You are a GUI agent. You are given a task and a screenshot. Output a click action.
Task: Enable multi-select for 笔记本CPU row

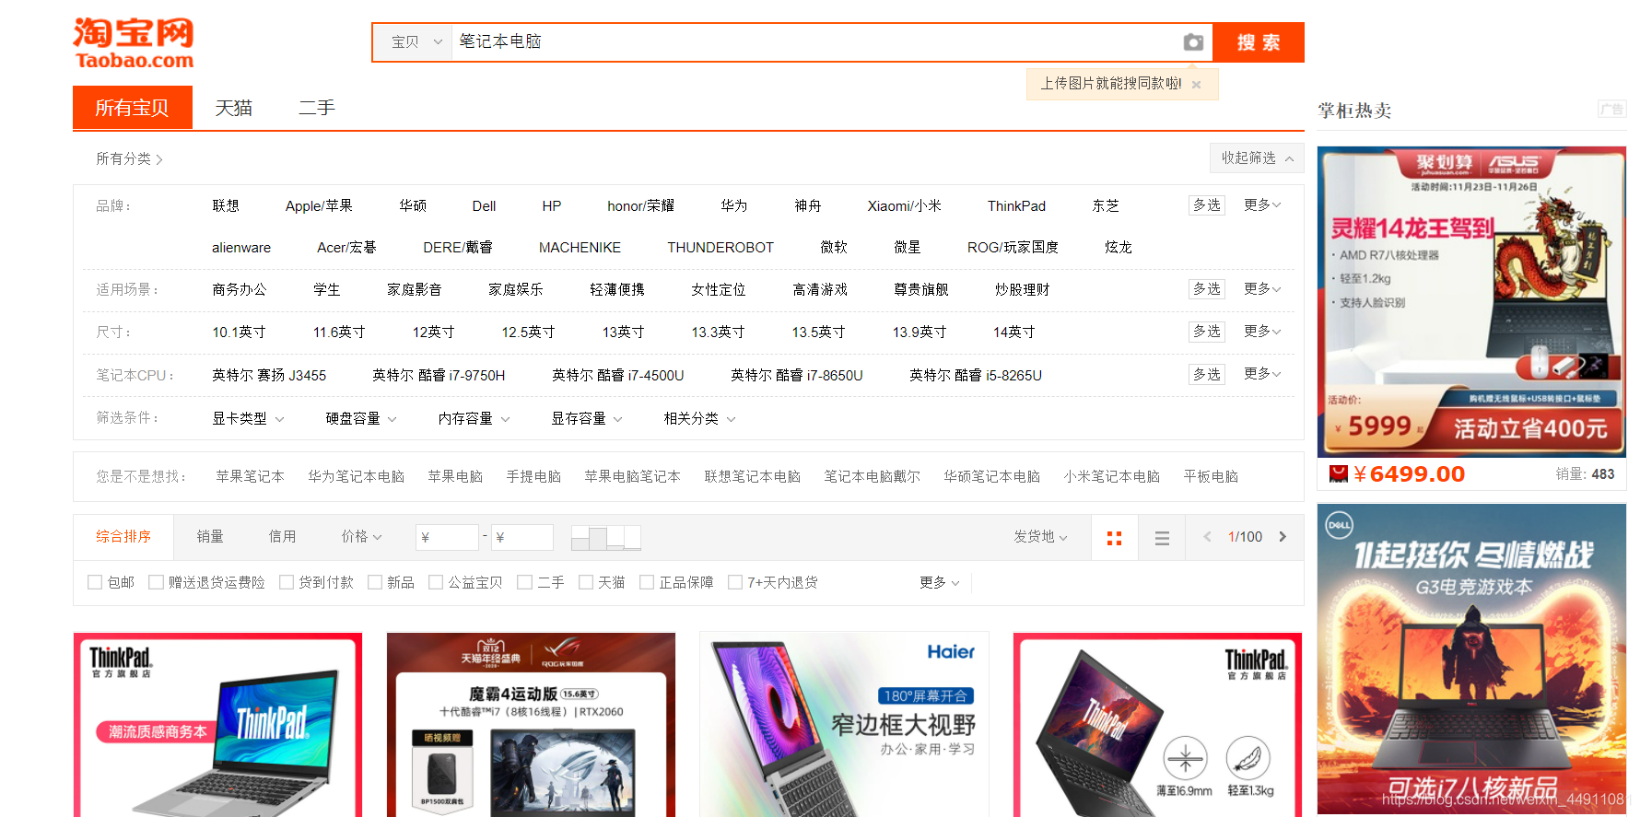coord(1207,375)
